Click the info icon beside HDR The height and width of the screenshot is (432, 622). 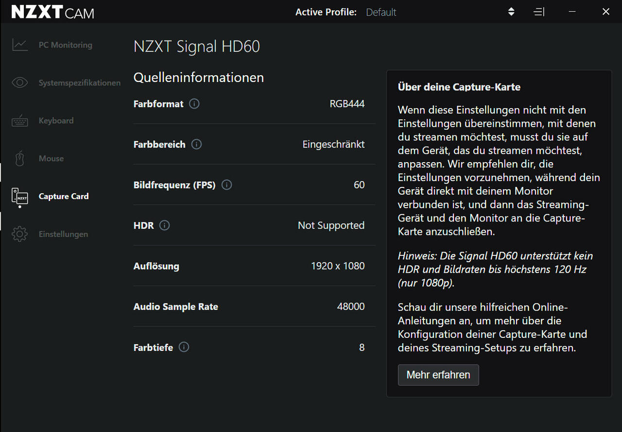pos(165,225)
